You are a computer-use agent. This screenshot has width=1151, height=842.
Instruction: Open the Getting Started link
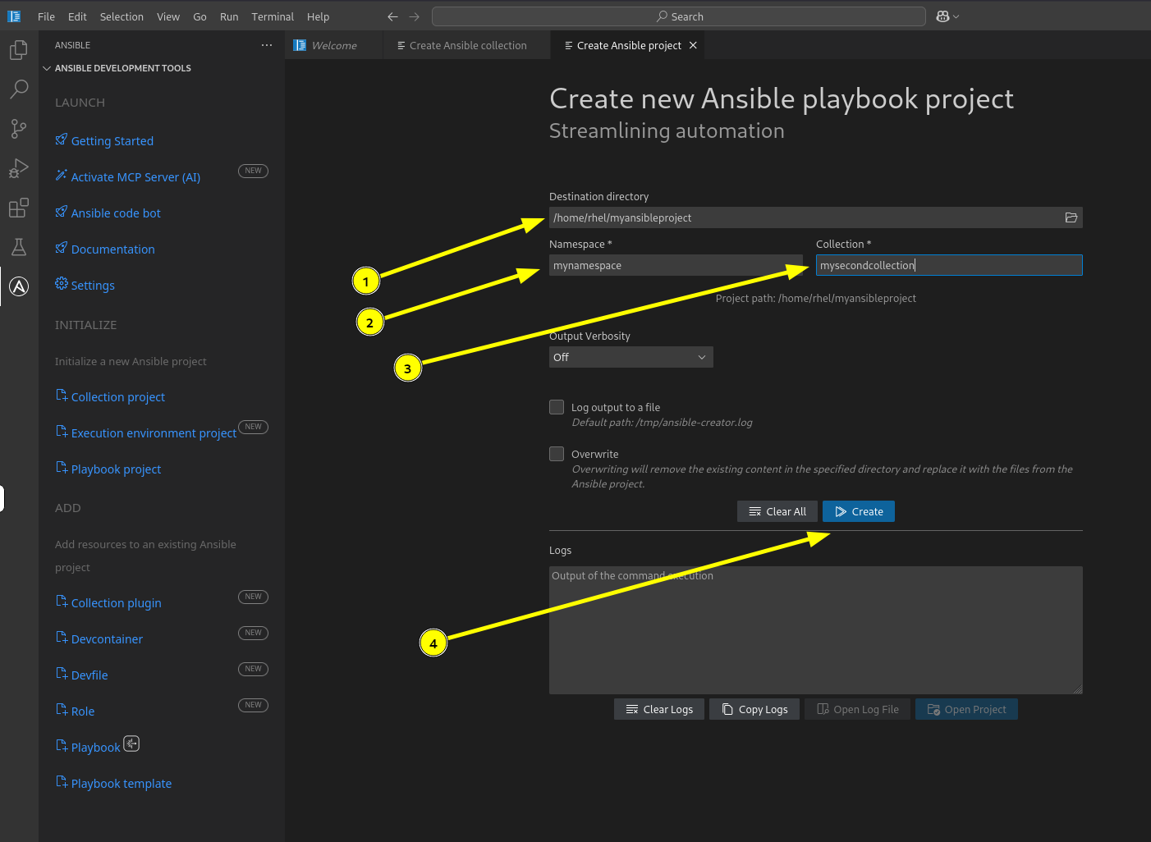click(x=112, y=141)
